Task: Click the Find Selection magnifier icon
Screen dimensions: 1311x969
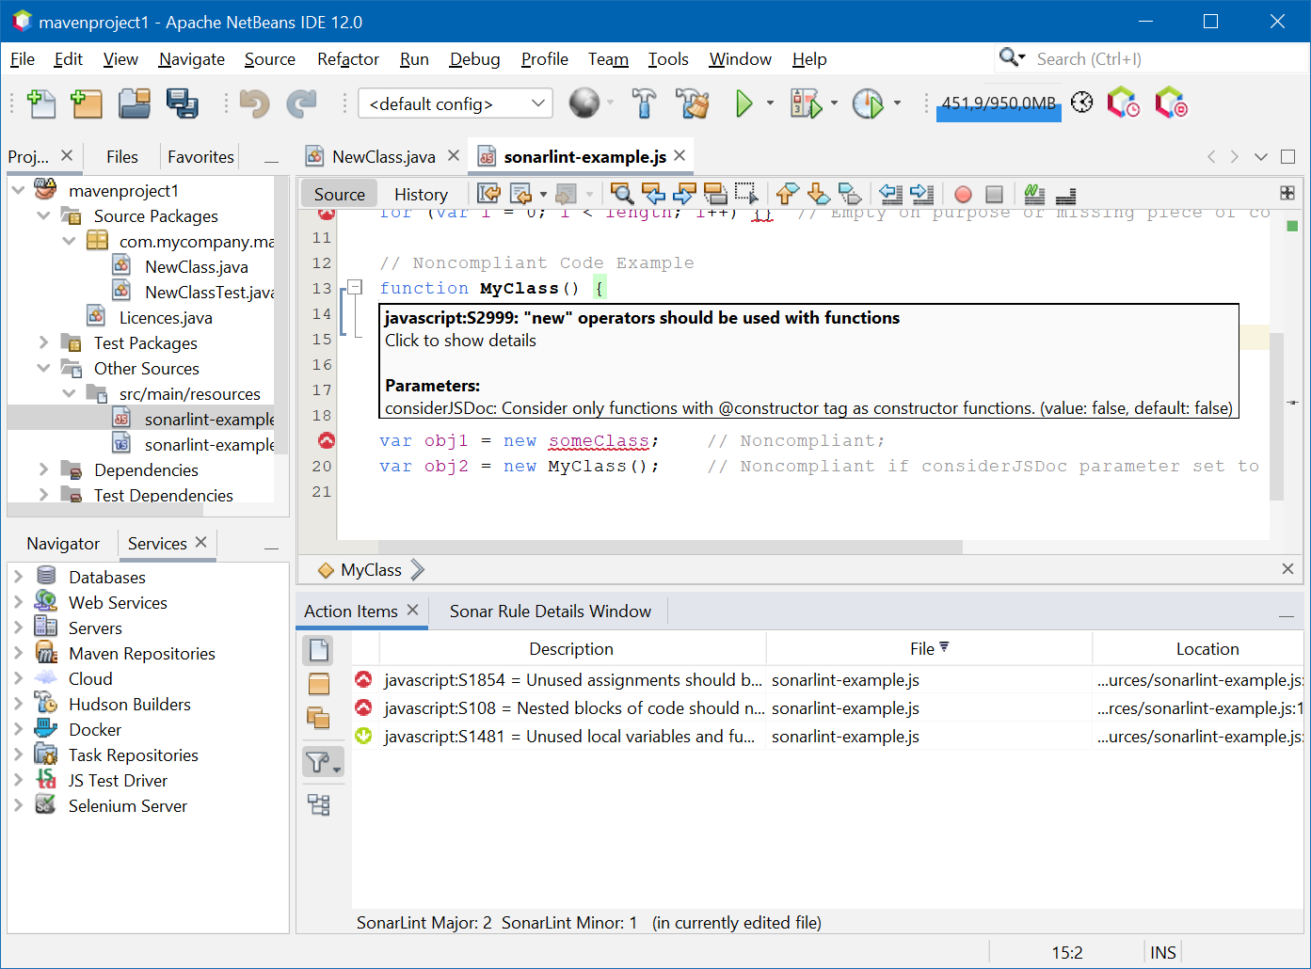Action: (x=621, y=195)
